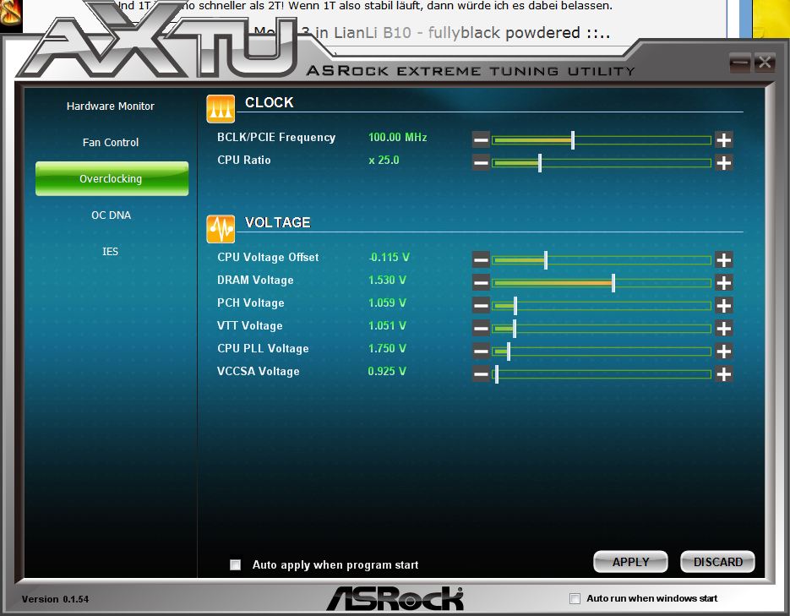
Task: Click the CPU PLL Voltage slider handle
Action: (509, 352)
